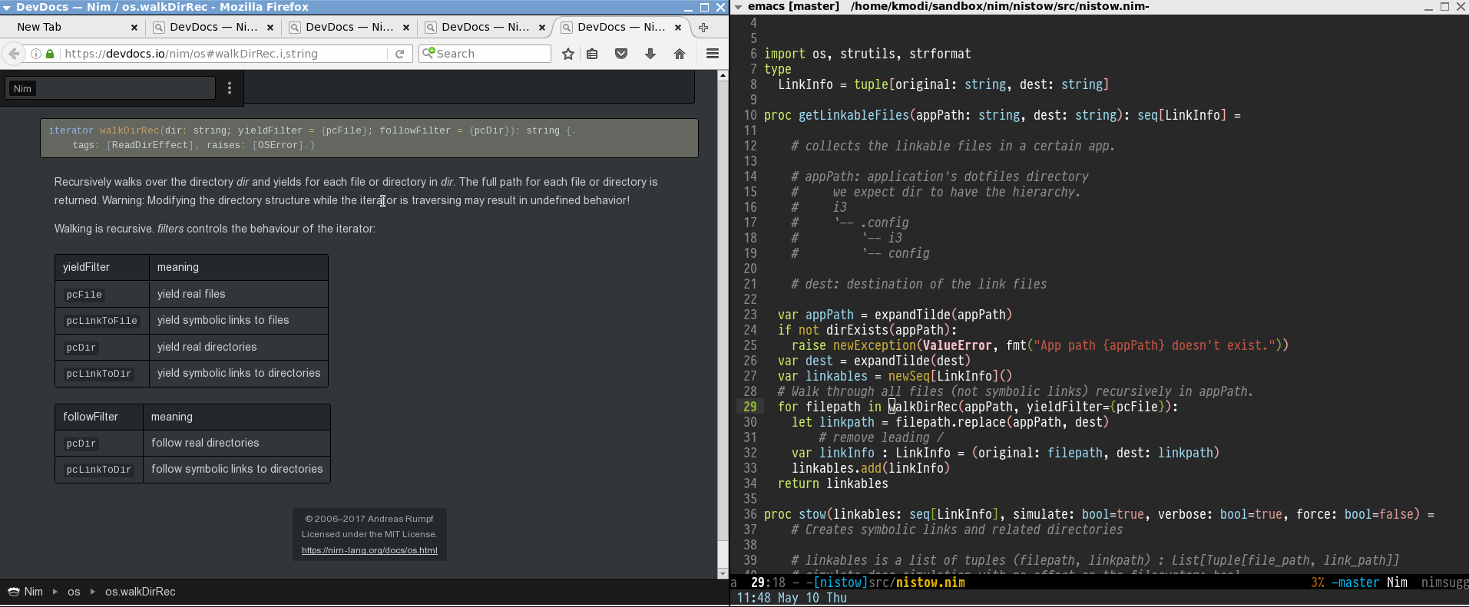Click ValueError on emacs line 25

point(958,345)
